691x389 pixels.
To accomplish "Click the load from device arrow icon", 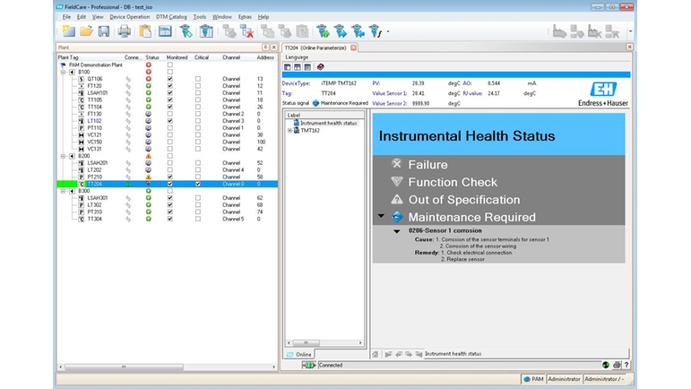I will point(358,31).
